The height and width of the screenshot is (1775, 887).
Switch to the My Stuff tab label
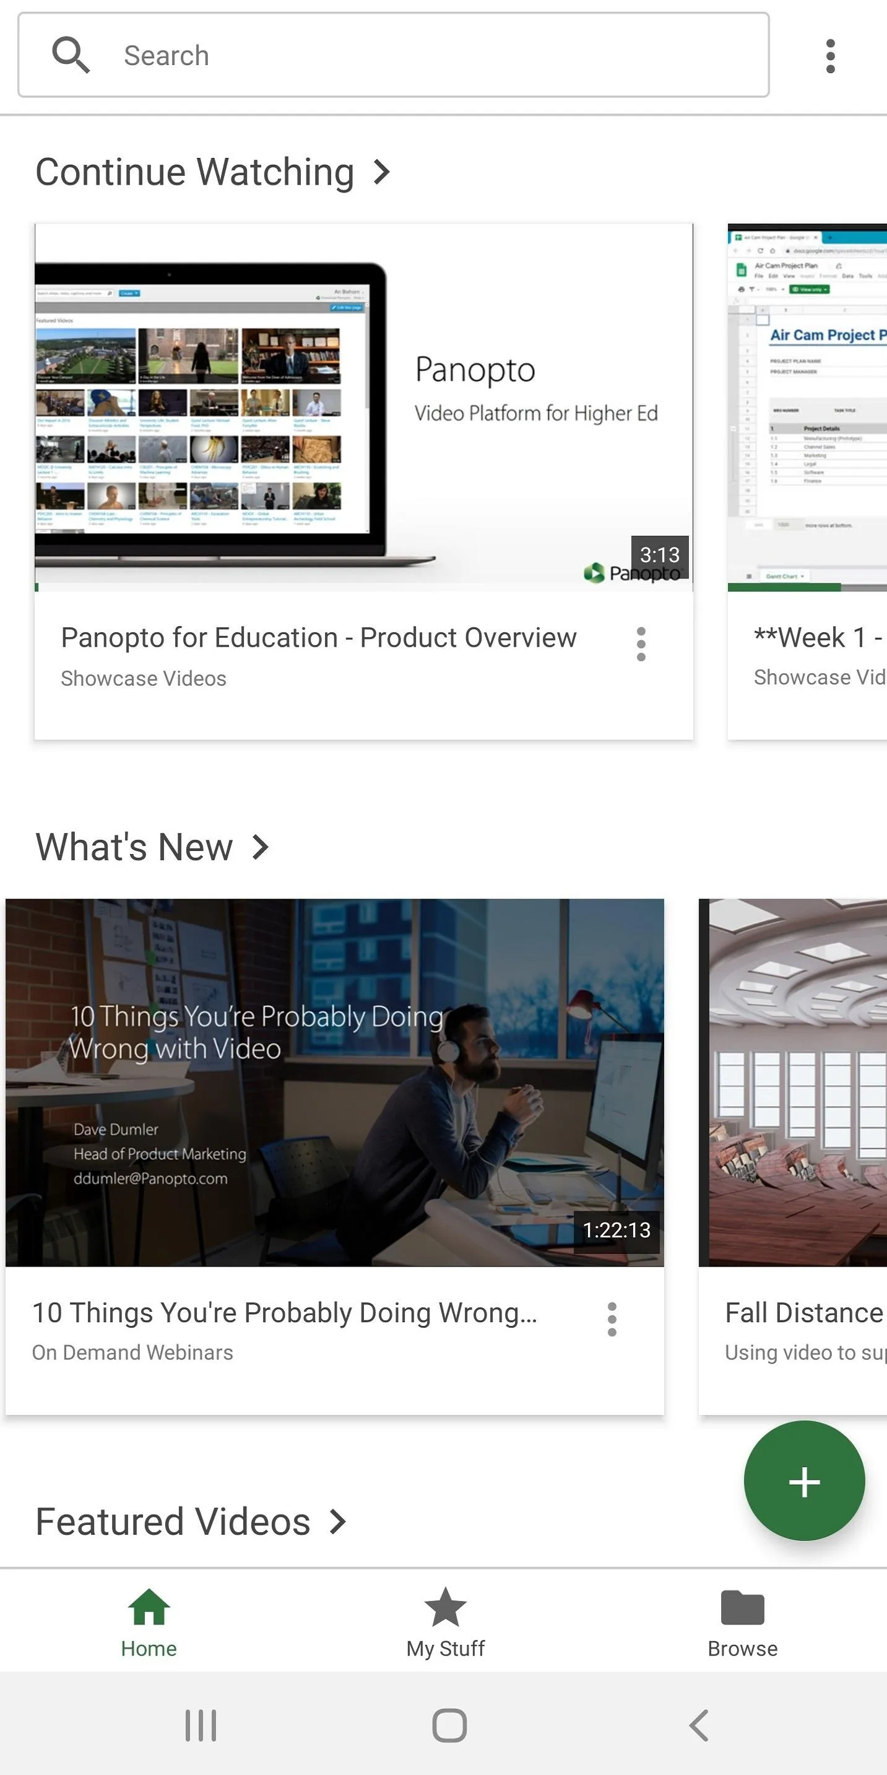(x=446, y=1648)
